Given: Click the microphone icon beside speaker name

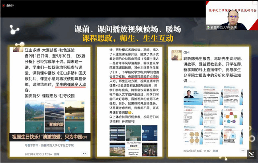Looking at the screenshot, I should tap(209, 28).
